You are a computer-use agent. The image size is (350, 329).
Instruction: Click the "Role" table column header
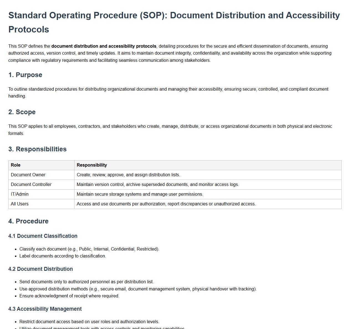pyautogui.click(x=16, y=165)
